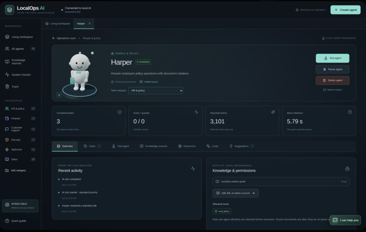
Task: Click Test agent button in header card
Action: point(332,58)
